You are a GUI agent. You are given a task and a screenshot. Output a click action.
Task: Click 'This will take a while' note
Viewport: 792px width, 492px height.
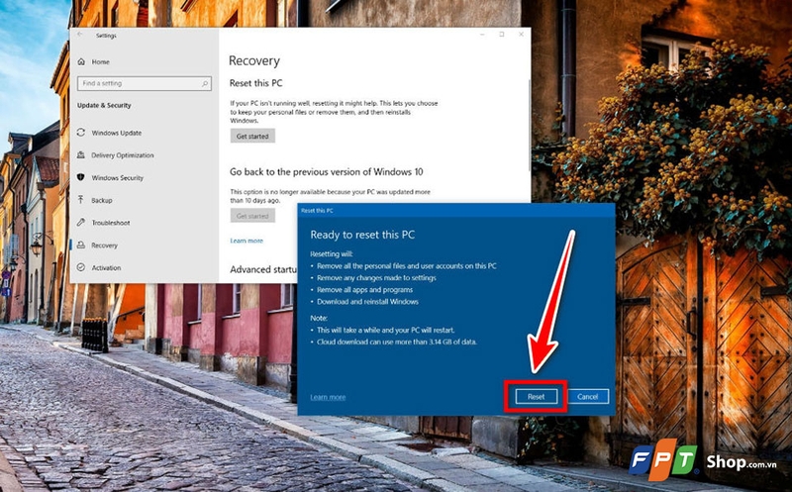(x=386, y=330)
